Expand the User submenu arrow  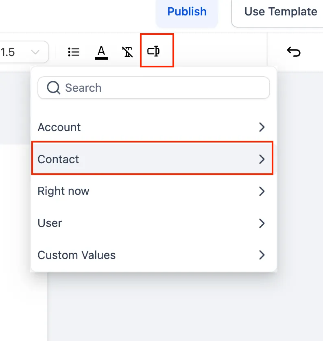[262, 223]
